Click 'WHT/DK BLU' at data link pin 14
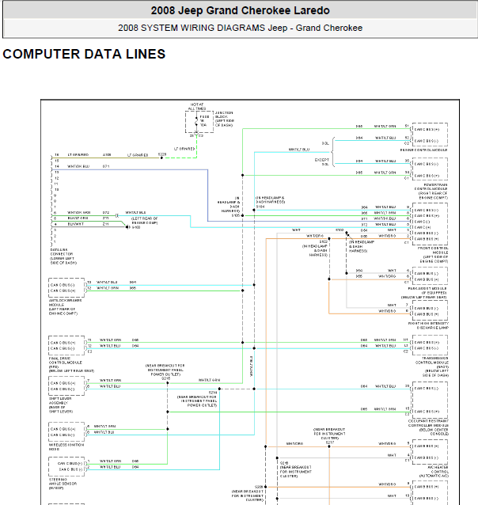Screen dimensions: 478x505 coord(78,166)
